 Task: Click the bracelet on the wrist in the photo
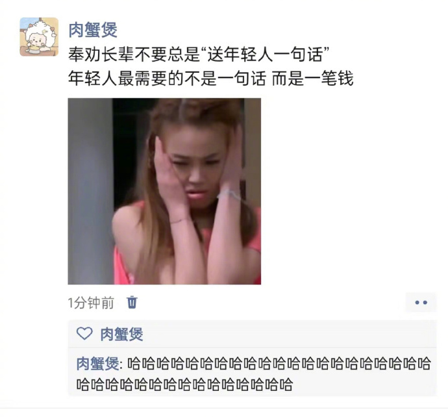coord(230,195)
